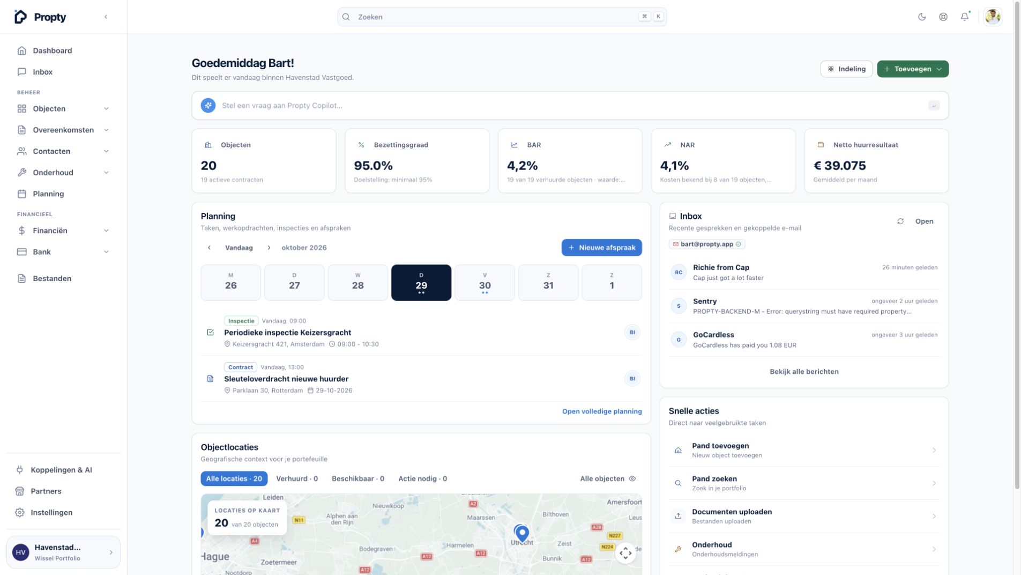Click the Utrecht map pin marker
The height and width of the screenshot is (575, 1021).
(521, 533)
